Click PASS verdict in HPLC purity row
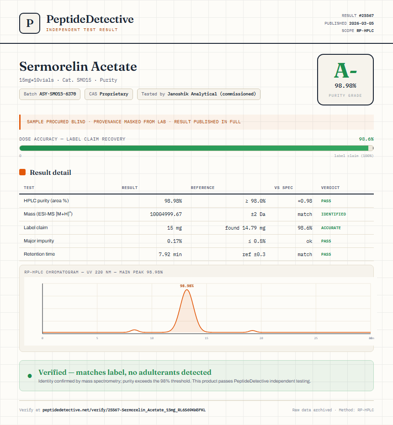This screenshot has width=393, height=425. point(326,201)
